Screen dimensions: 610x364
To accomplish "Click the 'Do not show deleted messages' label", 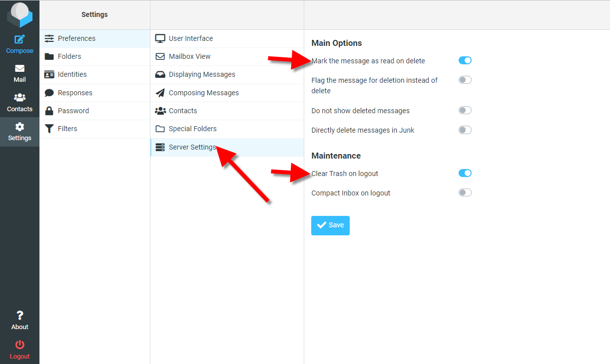I will click(x=360, y=111).
